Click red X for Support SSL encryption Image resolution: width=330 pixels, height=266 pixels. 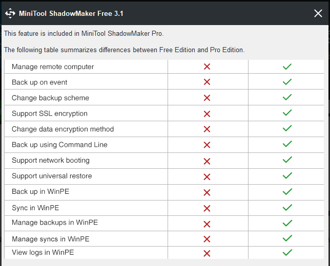tap(207, 114)
